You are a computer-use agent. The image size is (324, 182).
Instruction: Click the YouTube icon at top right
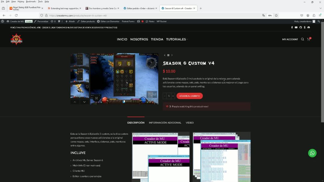click(x=296, y=27)
